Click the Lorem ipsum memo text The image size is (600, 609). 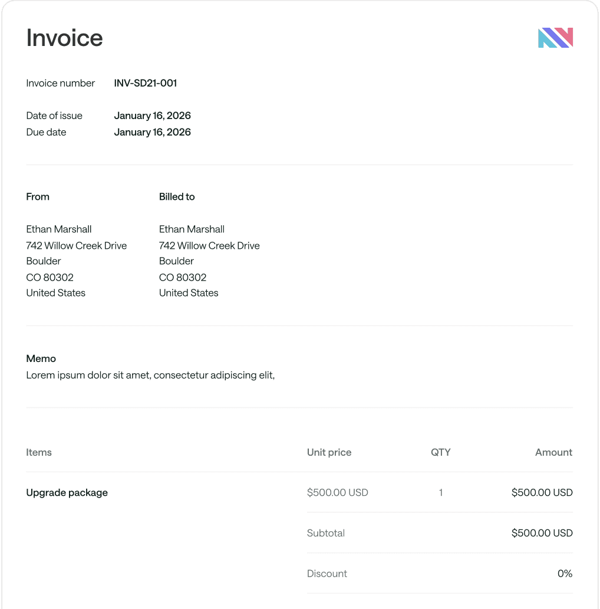(150, 375)
